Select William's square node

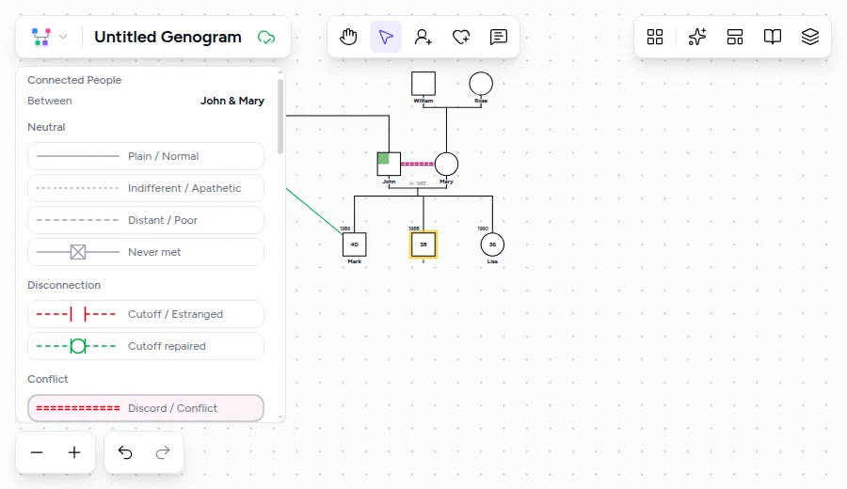click(x=423, y=84)
